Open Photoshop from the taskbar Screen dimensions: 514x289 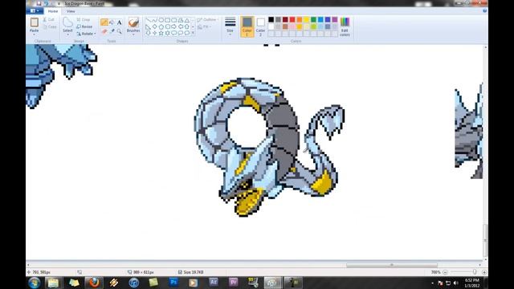(x=173, y=283)
